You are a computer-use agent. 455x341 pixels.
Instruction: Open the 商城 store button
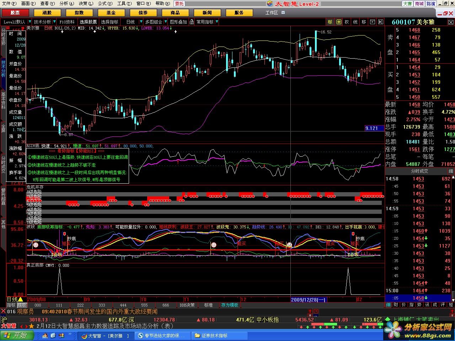419,4
